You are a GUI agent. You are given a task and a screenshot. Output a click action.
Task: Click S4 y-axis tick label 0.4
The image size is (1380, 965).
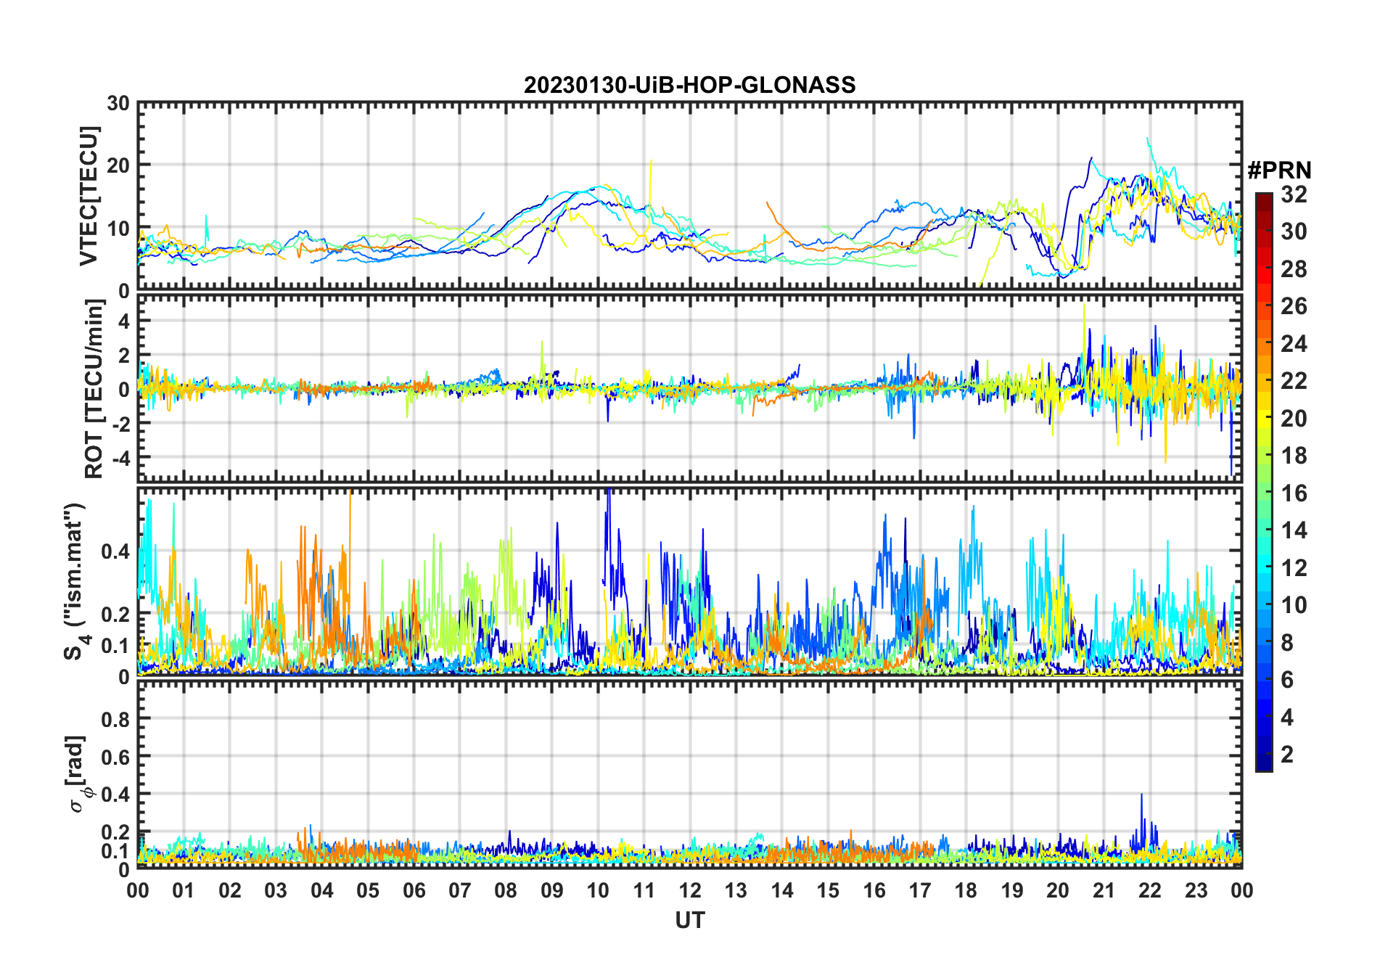pos(115,551)
